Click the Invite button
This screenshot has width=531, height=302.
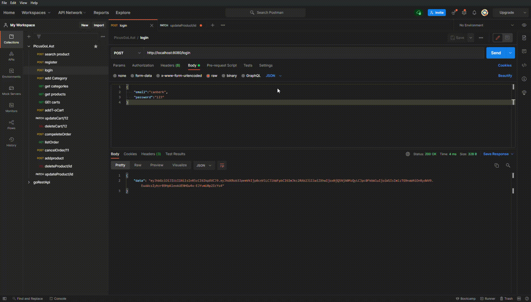point(437,12)
